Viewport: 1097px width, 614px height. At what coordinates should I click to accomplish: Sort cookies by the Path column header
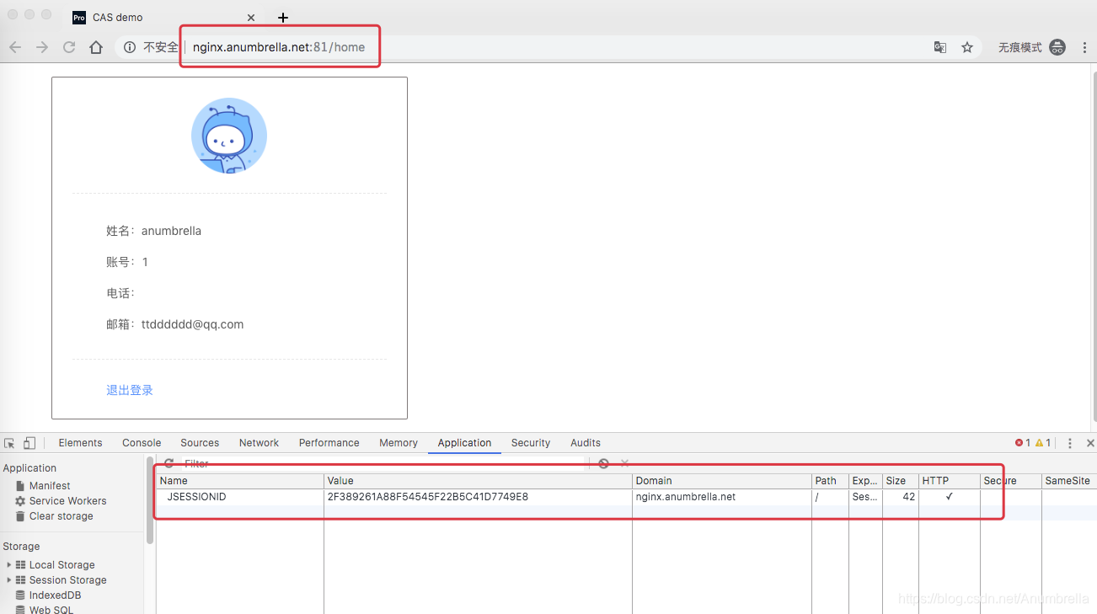click(830, 481)
